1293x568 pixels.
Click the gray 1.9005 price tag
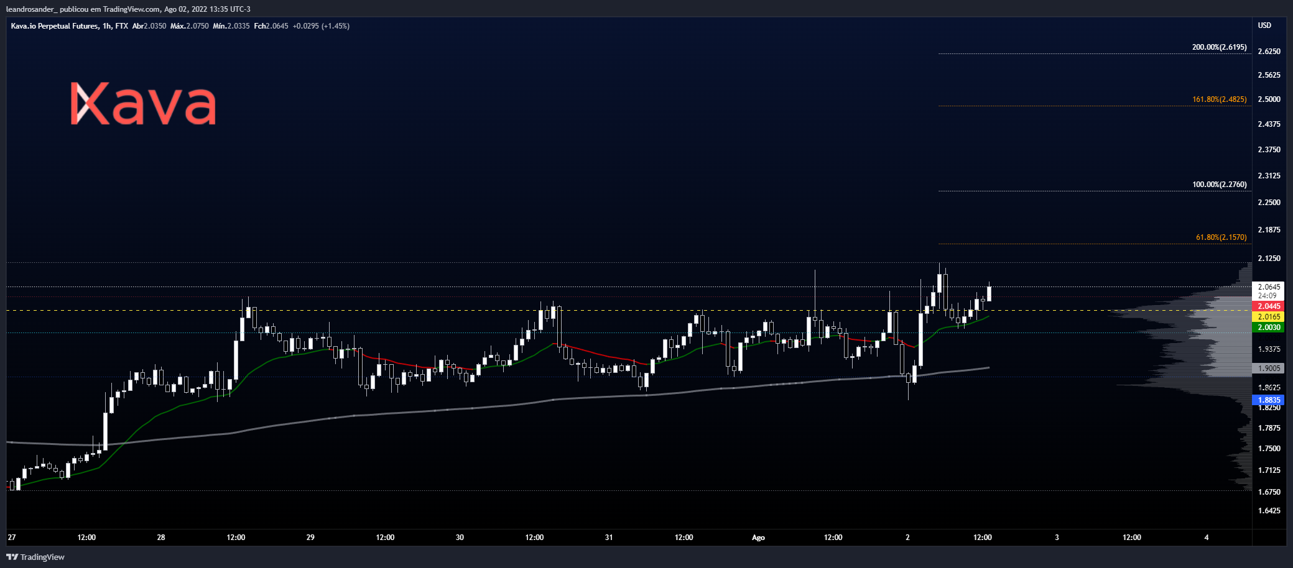coord(1269,369)
